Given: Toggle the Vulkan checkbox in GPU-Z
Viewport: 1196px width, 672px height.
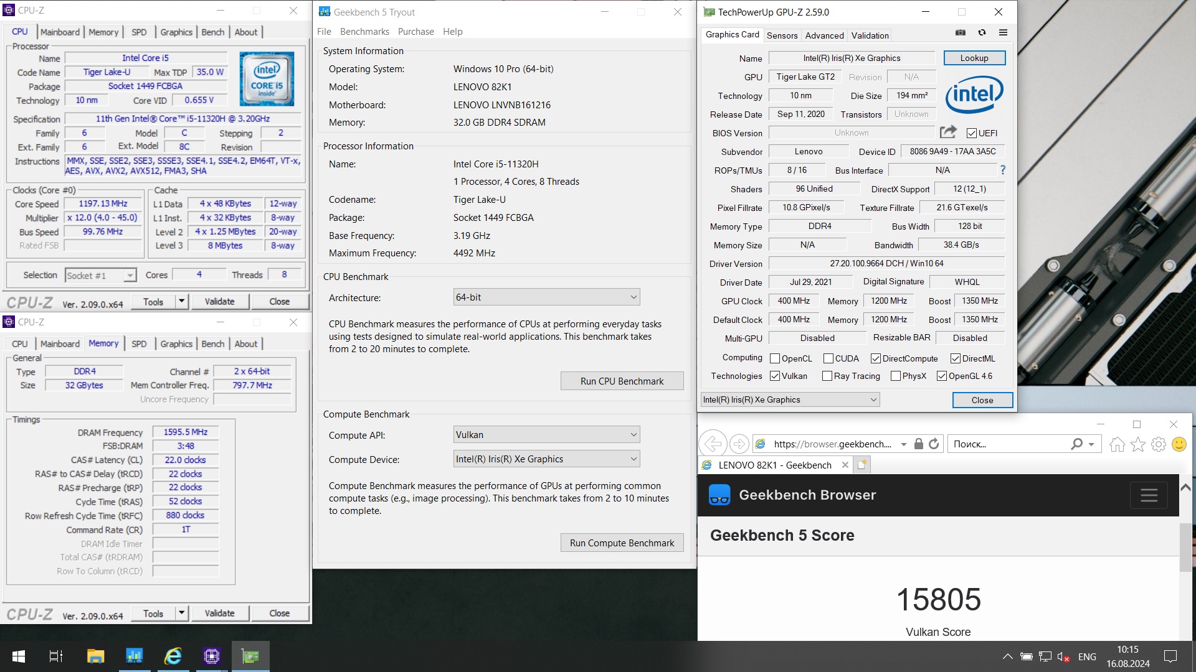Looking at the screenshot, I should [x=775, y=376].
